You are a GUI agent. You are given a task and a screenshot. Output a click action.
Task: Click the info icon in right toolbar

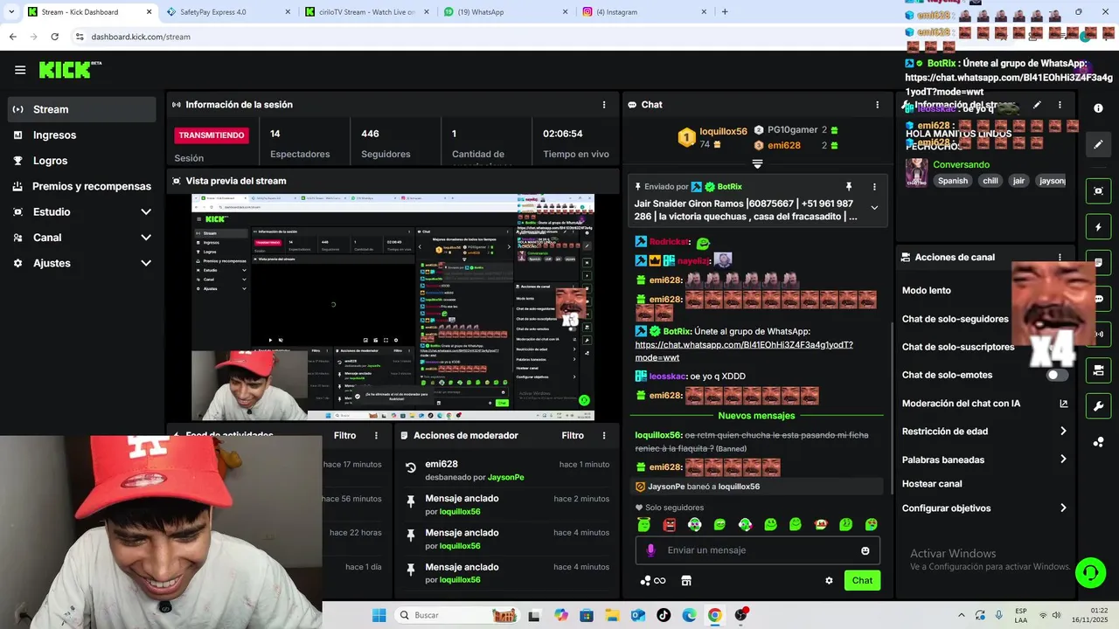[1098, 107]
